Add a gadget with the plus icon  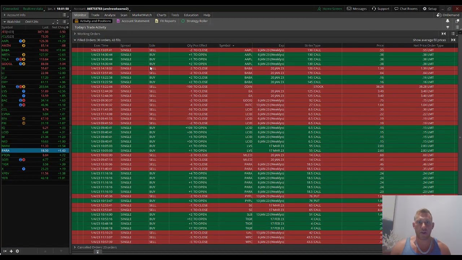click(11, 251)
